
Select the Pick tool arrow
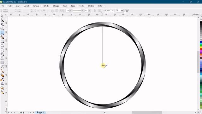tap(2, 16)
